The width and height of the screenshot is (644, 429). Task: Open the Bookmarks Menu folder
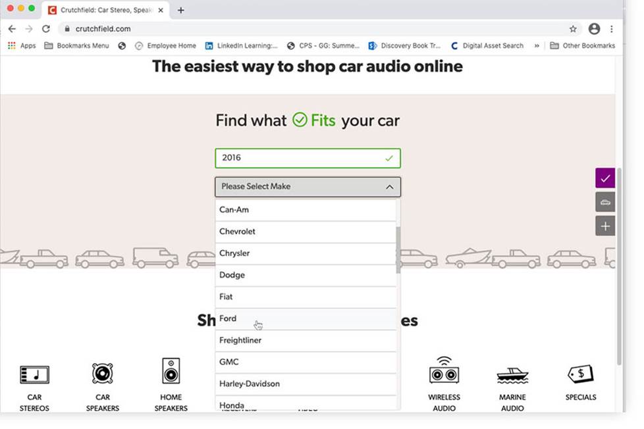click(76, 45)
